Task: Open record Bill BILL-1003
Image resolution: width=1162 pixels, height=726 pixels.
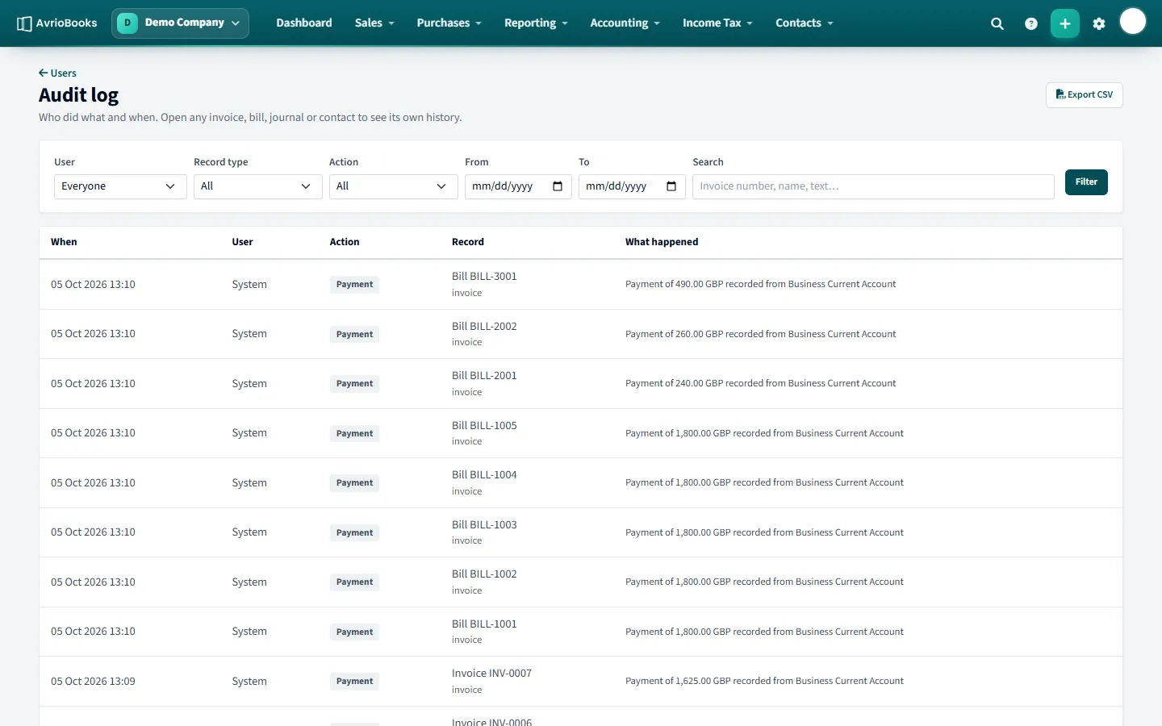Action: pyautogui.click(x=484, y=524)
